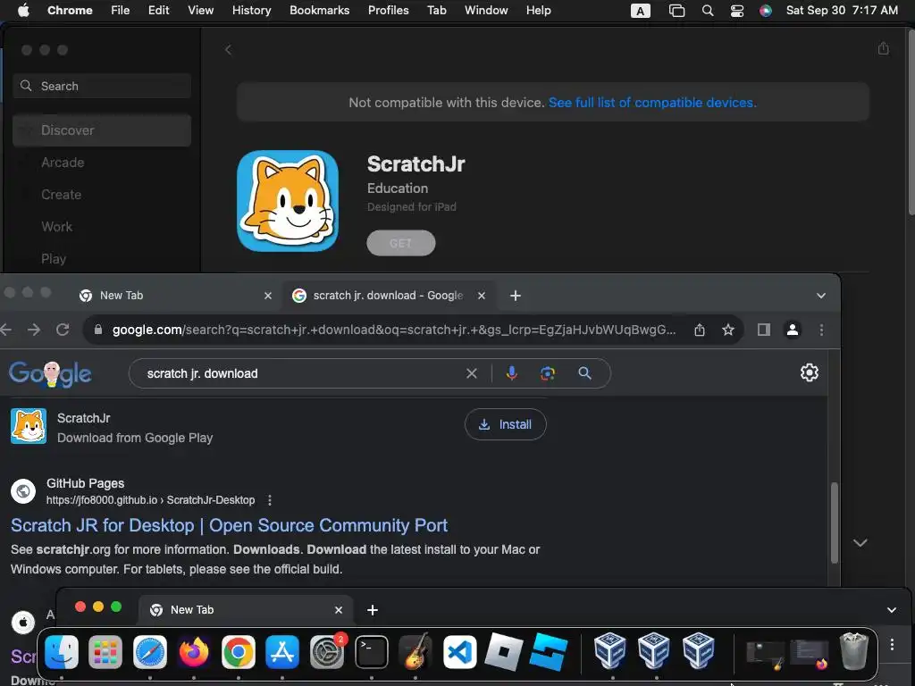Viewport: 915px width, 686px height.
Task: Share this page from address bar
Action: [x=700, y=330]
